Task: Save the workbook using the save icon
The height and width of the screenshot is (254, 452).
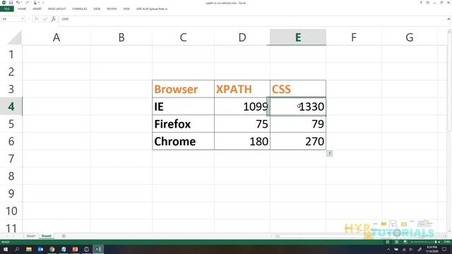Action: [11, 3]
